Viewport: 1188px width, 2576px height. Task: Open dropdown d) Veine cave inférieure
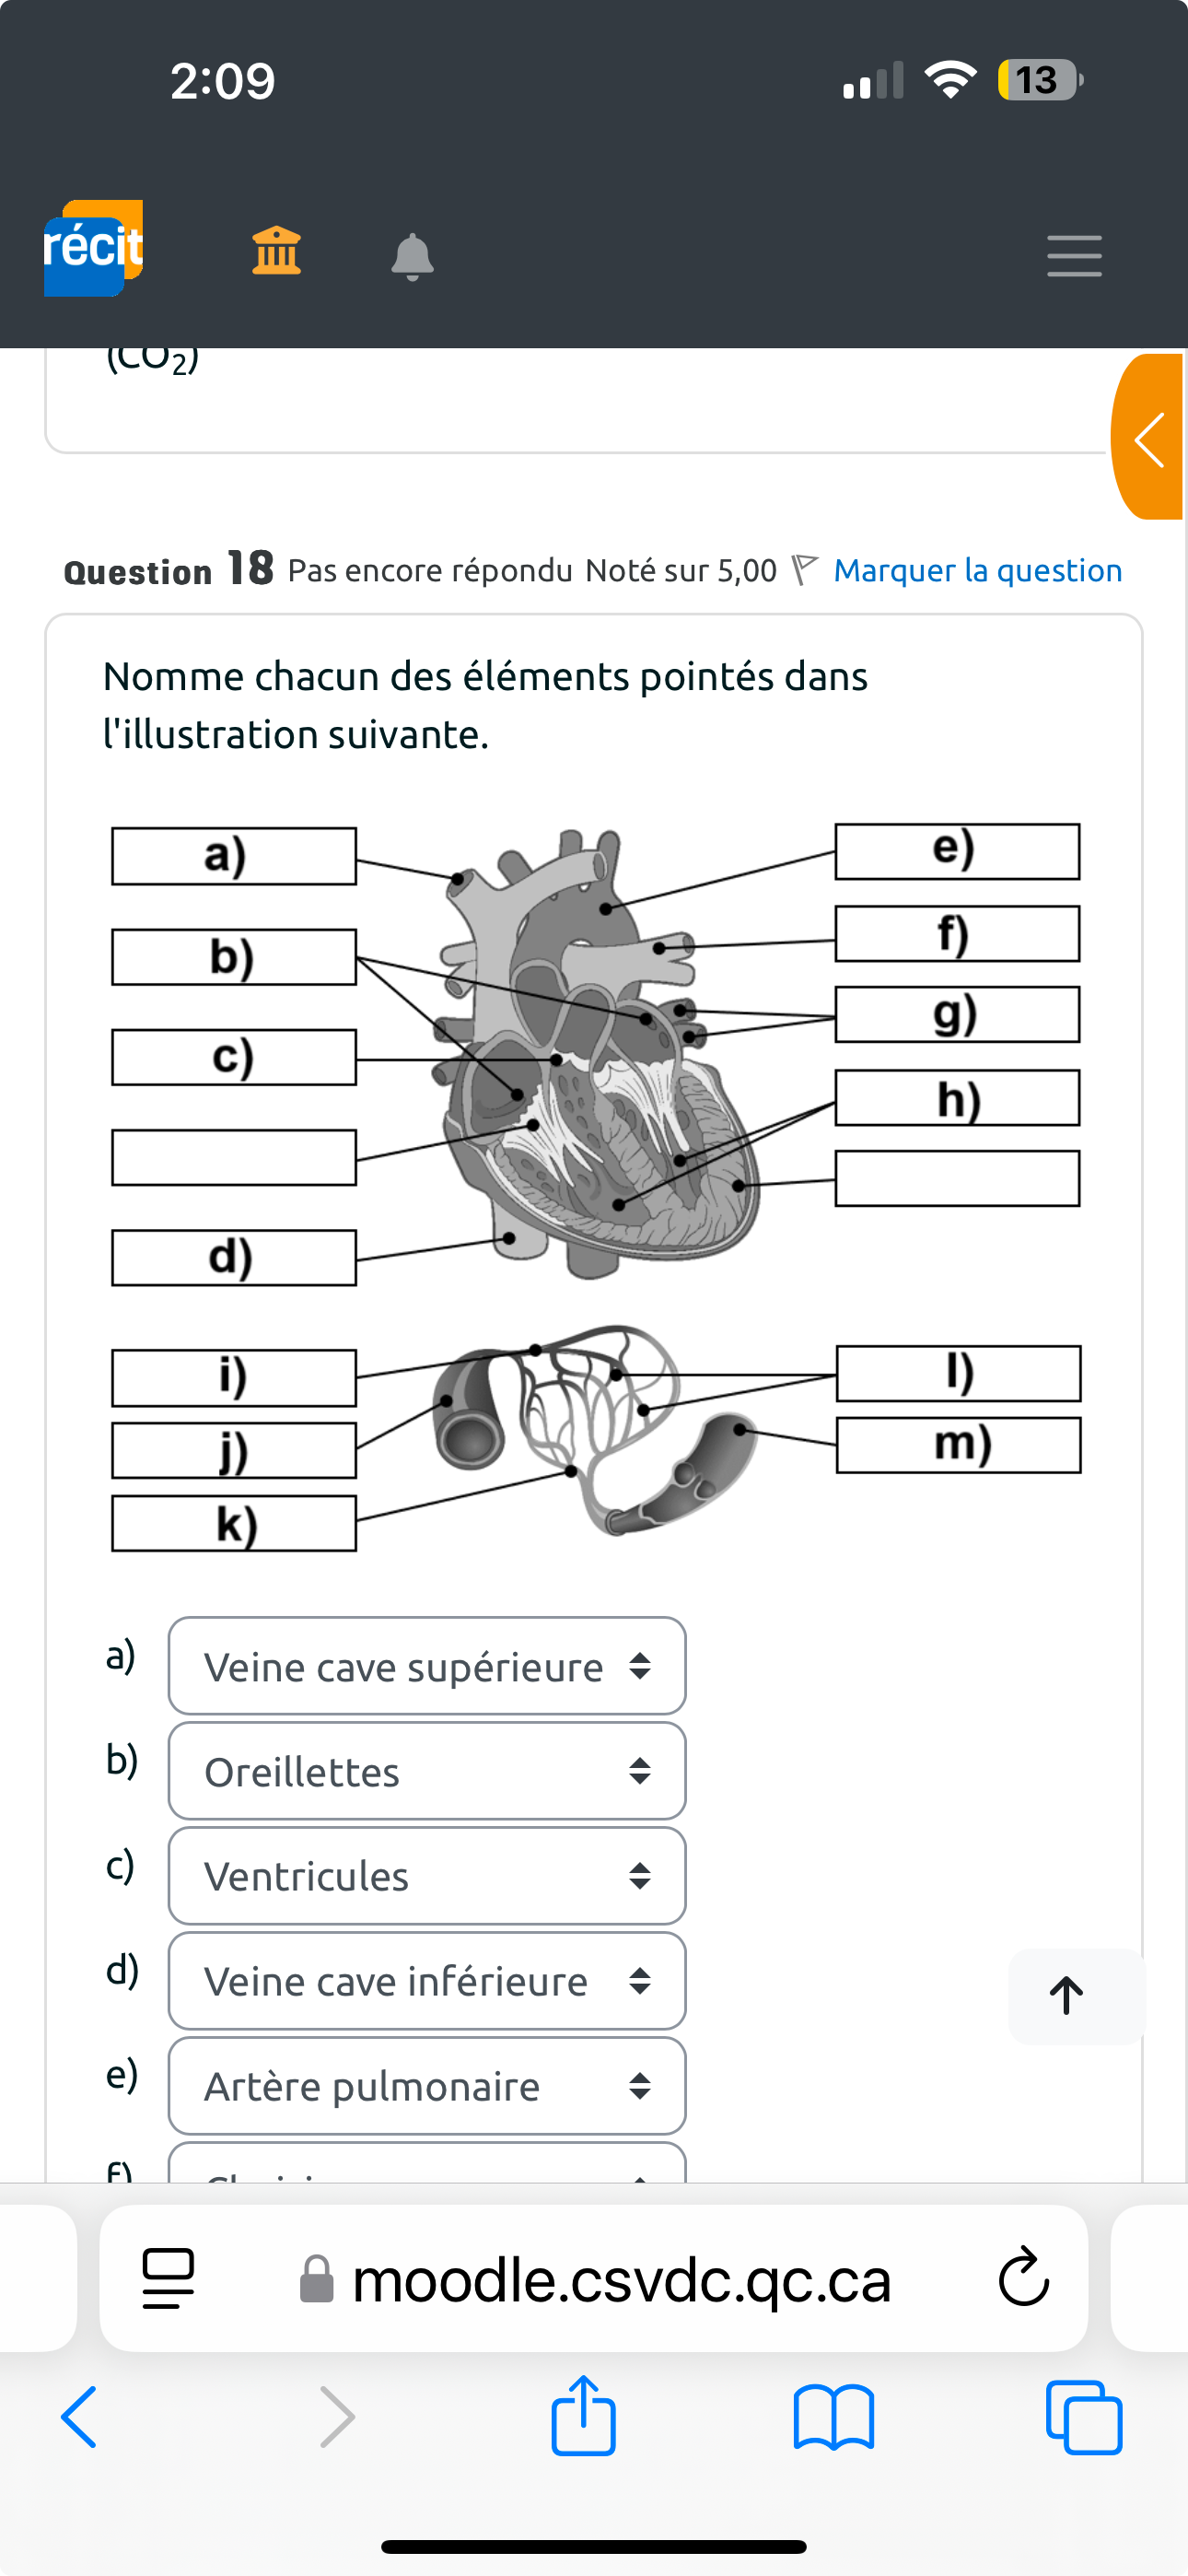(427, 1981)
